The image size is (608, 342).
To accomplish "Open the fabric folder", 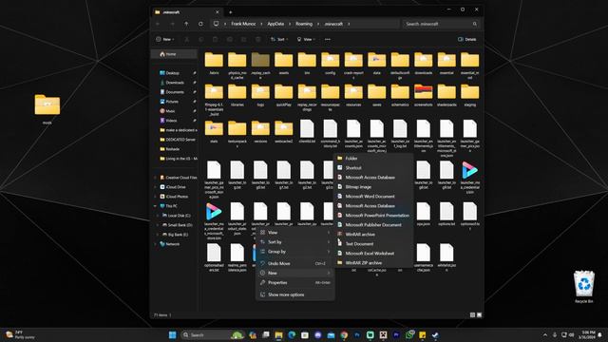I will point(214,64).
